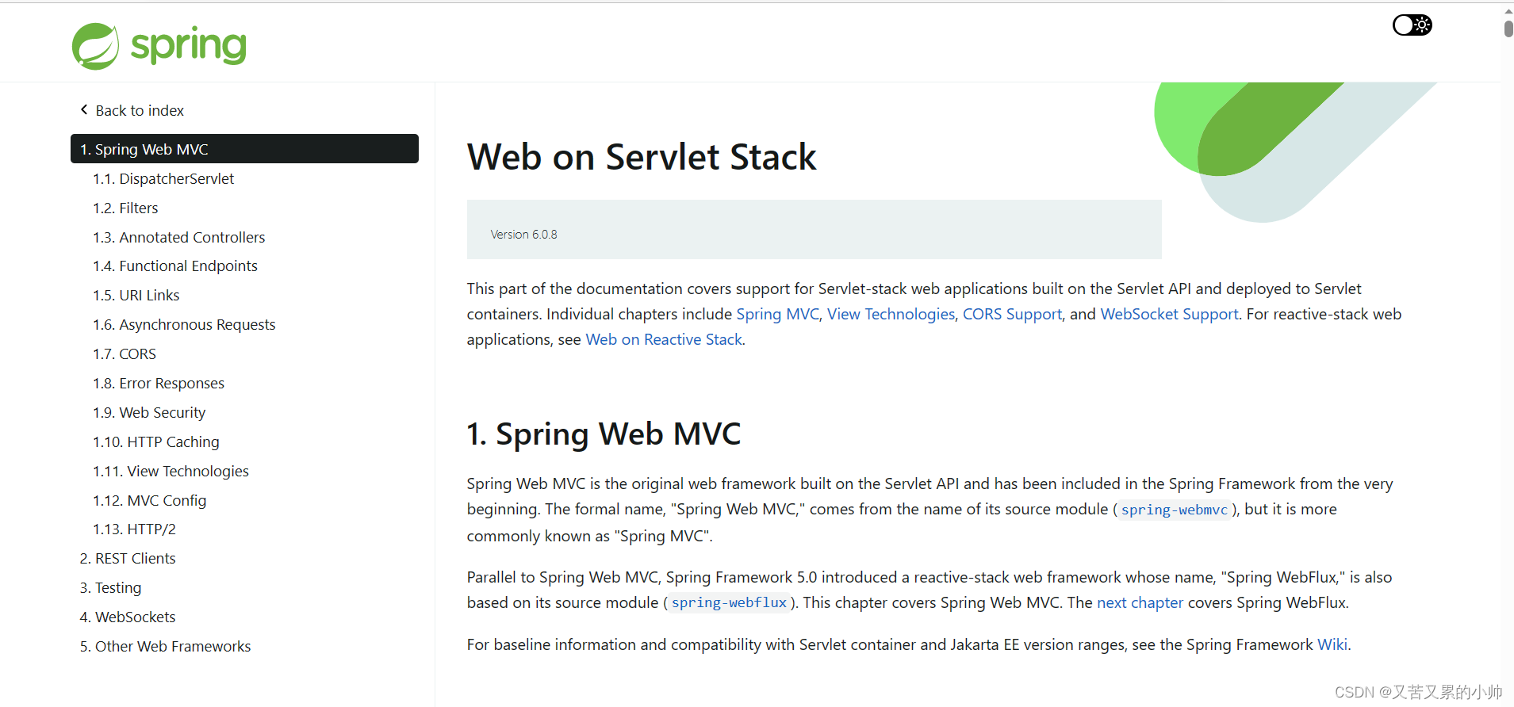Click the Spring leaf logo icon

(96, 46)
